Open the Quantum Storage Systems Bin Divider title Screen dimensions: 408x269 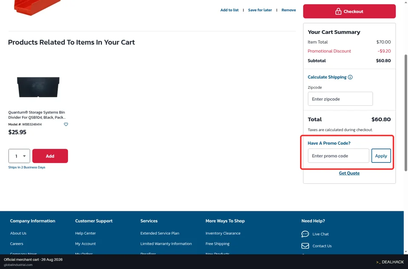37,115
